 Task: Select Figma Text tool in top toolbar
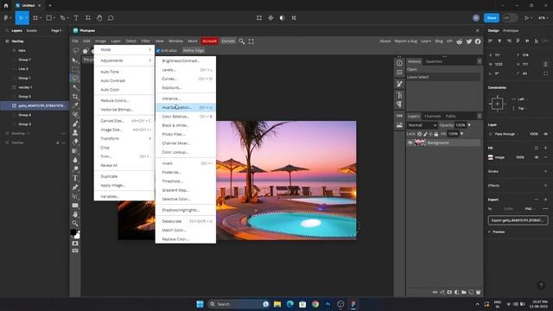coord(76,17)
